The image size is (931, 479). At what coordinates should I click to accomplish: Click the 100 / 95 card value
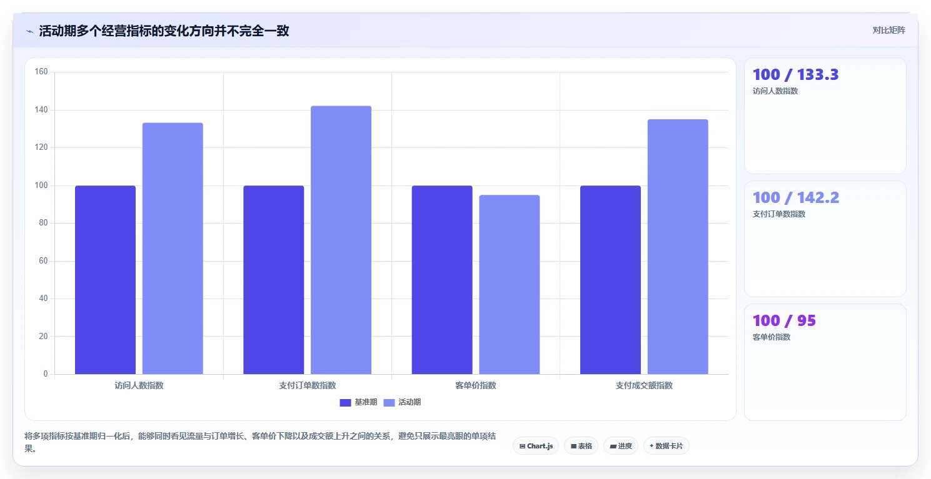tap(784, 321)
